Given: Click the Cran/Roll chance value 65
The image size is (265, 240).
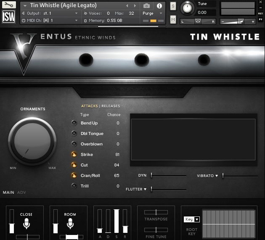Looking at the screenshot, I should [x=117, y=176].
